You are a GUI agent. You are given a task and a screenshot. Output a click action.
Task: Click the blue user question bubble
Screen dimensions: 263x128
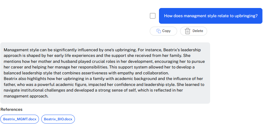coord(211,16)
